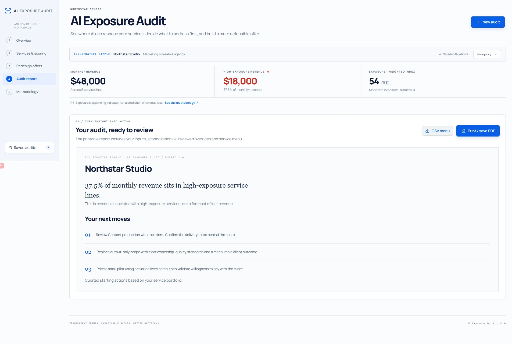
Task: Click the AI Exposure Audit logo icon
Action: pyautogui.click(x=8, y=11)
